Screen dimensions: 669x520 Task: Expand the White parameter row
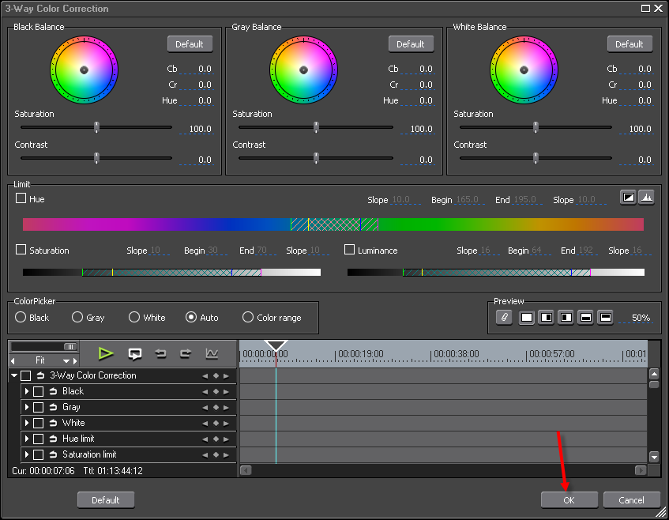click(x=26, y=423)
